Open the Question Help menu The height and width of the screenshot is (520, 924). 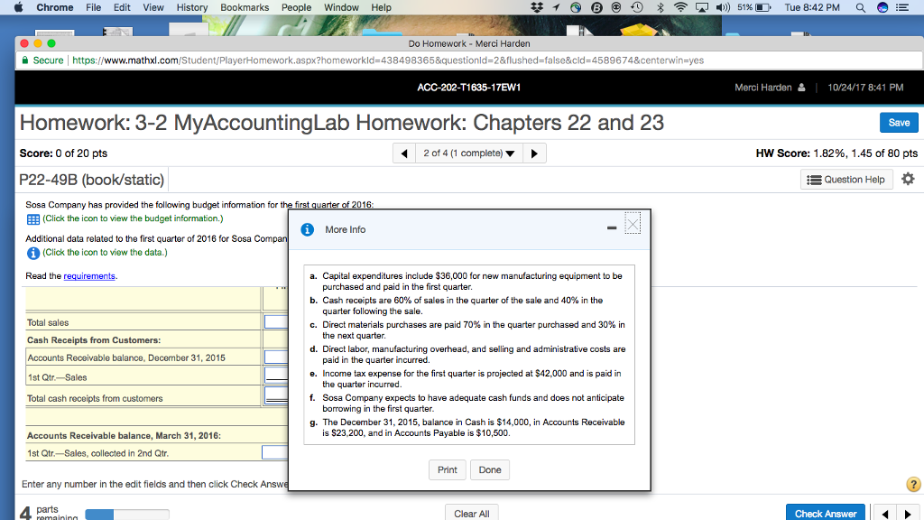pos(846,180)
